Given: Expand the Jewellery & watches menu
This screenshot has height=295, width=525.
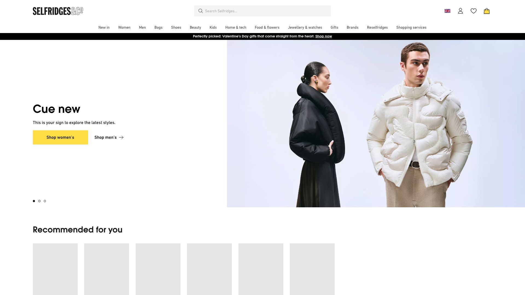Looking at the screenshot, I should click(x=305, y=28).
